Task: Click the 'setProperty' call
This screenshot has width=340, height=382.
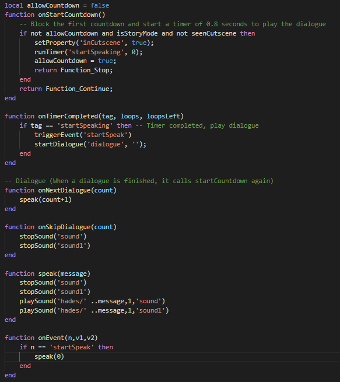Action: 55,43
